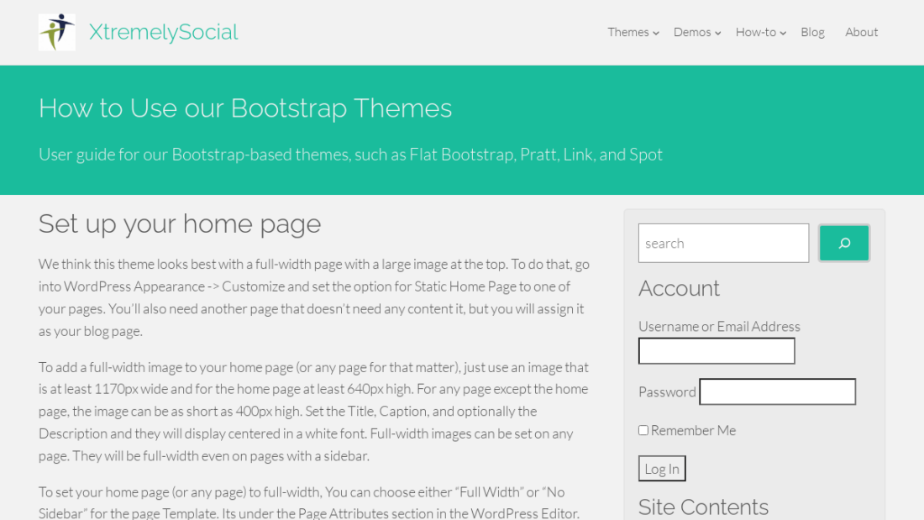Screen dimensions: 924x520
Task: Open the About page
Action: (861, 33)
